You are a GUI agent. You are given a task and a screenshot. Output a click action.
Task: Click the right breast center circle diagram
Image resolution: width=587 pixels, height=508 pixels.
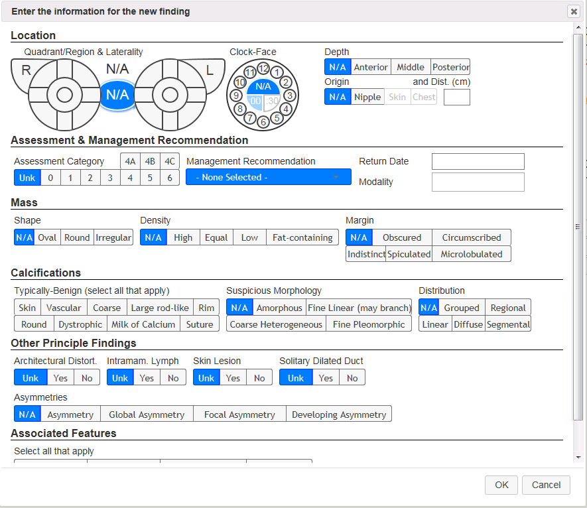point(64,95)
